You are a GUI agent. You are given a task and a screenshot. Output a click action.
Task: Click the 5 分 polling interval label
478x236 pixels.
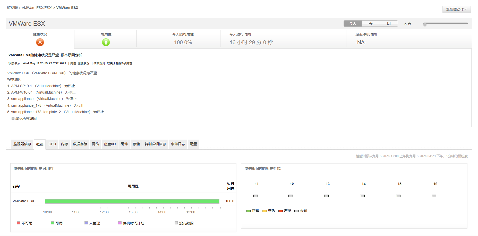(408, 24)
